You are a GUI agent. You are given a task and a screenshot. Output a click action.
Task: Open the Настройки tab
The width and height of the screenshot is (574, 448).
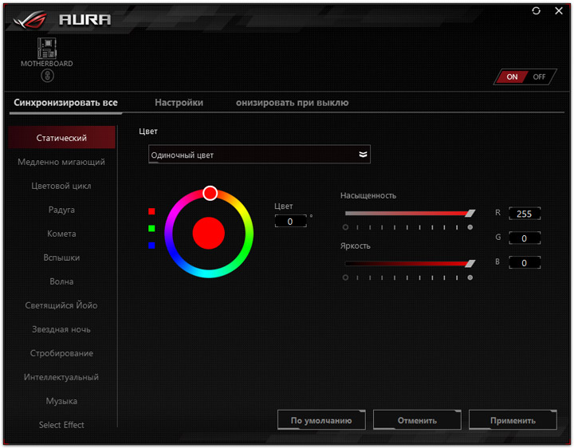pos(179,103)
